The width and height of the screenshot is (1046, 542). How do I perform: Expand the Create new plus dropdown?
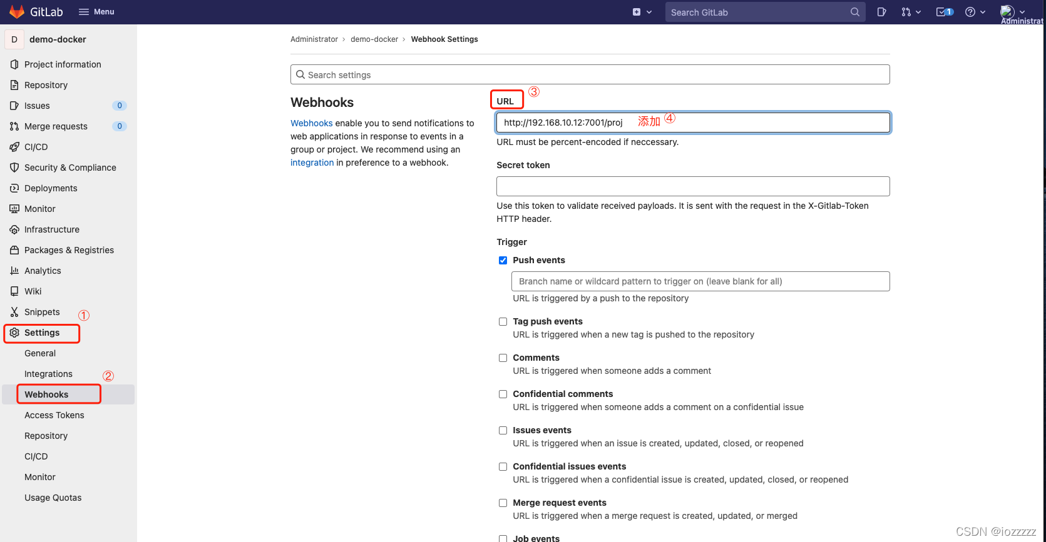[x=642, y=12]
